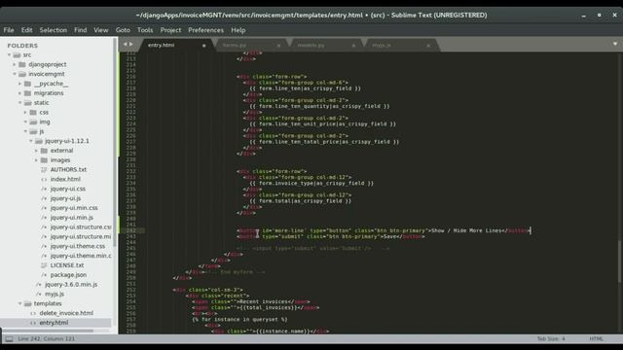The height and width of the screenshot is (350, 623).
Task: Click the AUTHORS.txt file icon
Action: [44, 169]
